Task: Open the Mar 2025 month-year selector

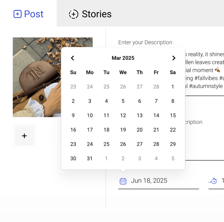Action: coord(123,58)
